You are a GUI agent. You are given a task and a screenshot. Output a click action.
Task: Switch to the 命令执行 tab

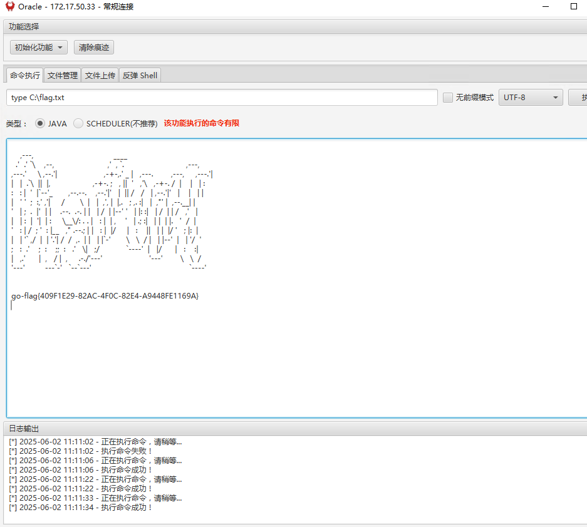[x=25, y=75]
